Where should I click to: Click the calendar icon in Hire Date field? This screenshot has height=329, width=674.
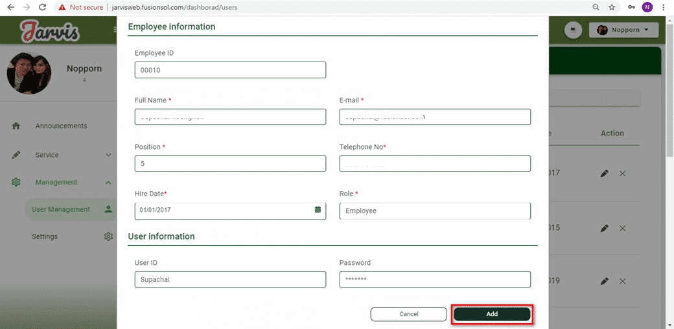318,210
